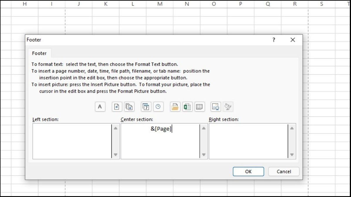Viewport: 351px width, 197px height.
Task: Insert the current time
Action: [158, 107]
